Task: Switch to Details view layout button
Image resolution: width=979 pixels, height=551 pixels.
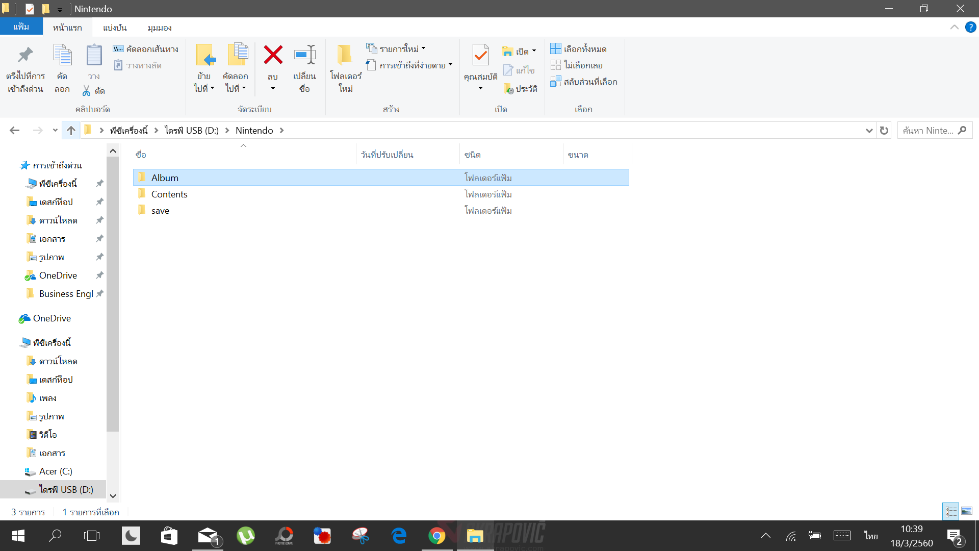Action: (951, 511)
